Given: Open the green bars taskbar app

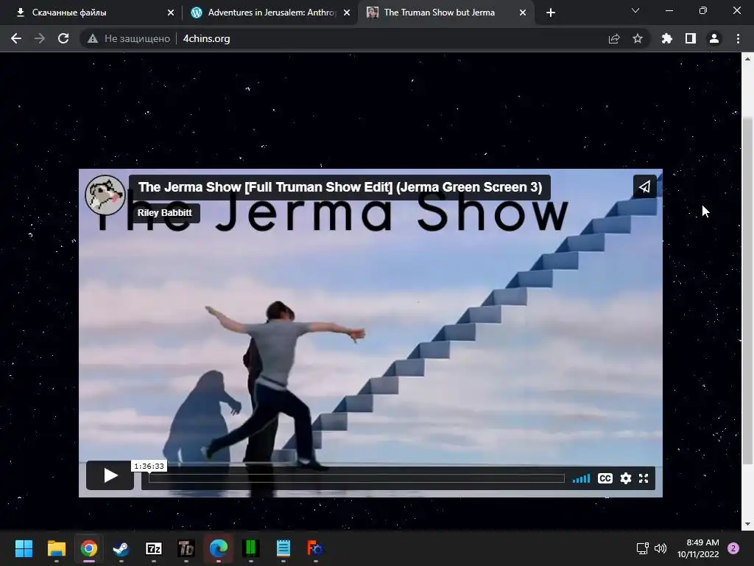Looking at the screenshot, I should (x=251, y=548).
